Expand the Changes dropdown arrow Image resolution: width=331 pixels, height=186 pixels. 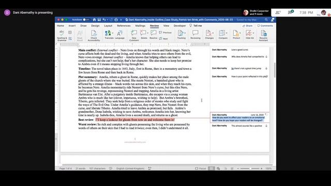tap(213, 33)
